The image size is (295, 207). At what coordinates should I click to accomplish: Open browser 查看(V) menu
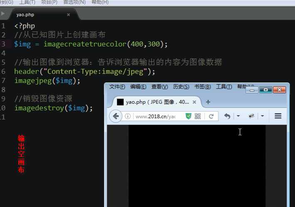click(x=159, y=87)
